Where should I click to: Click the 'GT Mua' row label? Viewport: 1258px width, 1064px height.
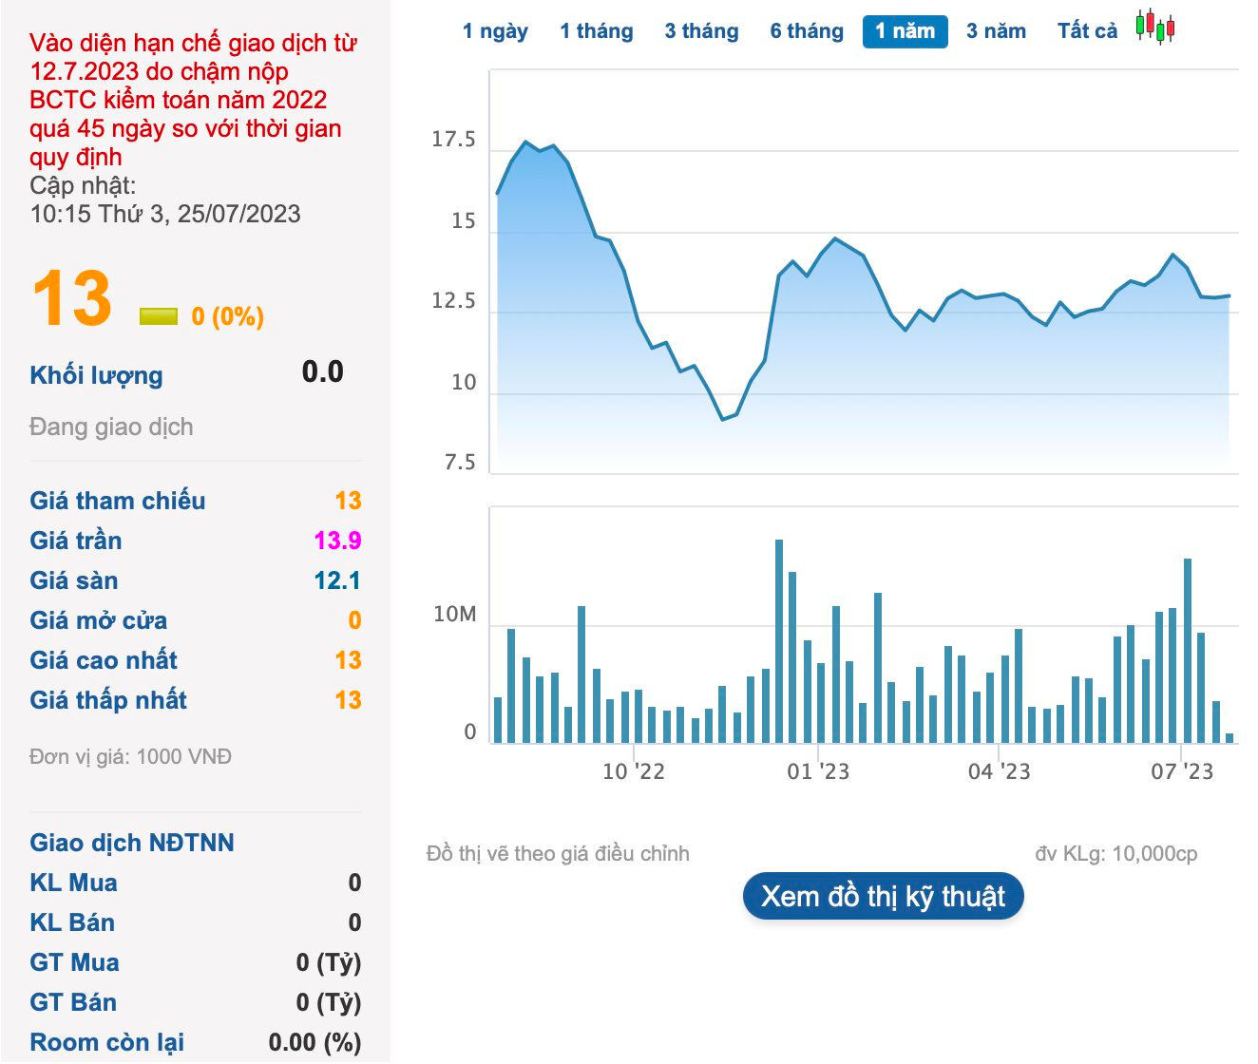(x=74, y=962)
